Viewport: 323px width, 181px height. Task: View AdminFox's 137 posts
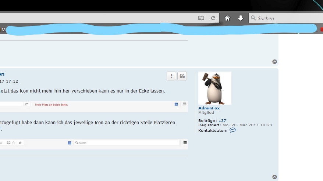[222, 120]
